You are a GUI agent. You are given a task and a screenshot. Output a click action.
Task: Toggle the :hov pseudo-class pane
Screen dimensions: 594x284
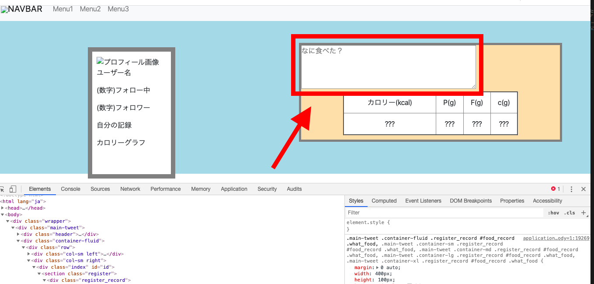[553, 213]
